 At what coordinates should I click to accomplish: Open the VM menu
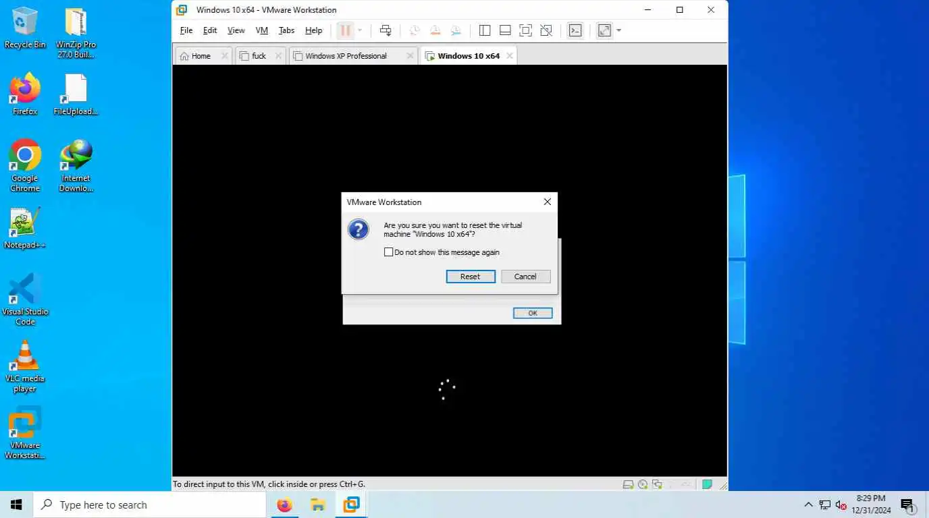262,30
